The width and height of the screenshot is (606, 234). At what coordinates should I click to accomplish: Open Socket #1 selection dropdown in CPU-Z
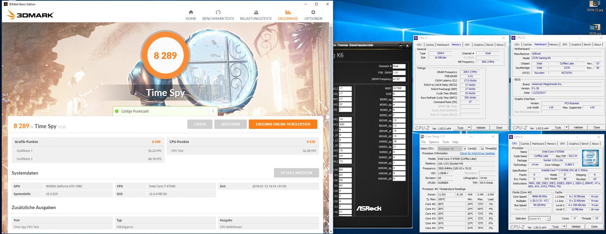click(539, 219)
